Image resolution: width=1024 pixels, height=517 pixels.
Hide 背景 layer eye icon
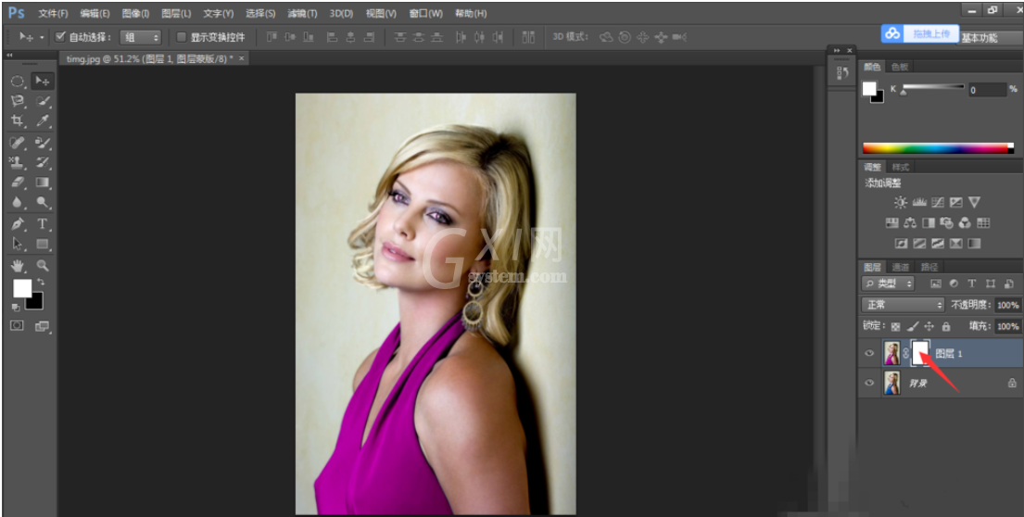(869, 384)
